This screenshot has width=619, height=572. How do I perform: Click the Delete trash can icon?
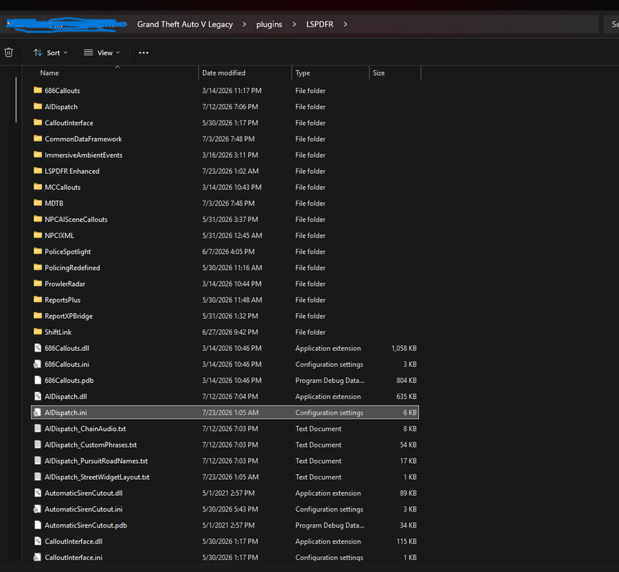(8, 53)
